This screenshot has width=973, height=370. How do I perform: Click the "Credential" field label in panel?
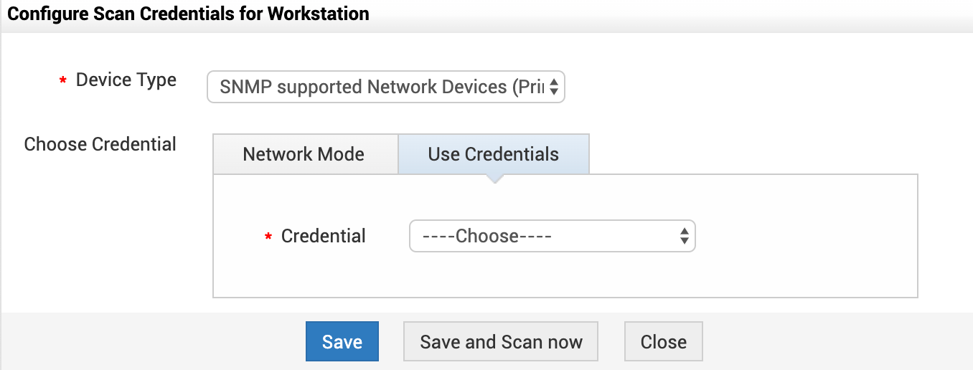click(x=324, y=236)
